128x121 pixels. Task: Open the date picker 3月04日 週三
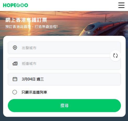pos(64,79)
